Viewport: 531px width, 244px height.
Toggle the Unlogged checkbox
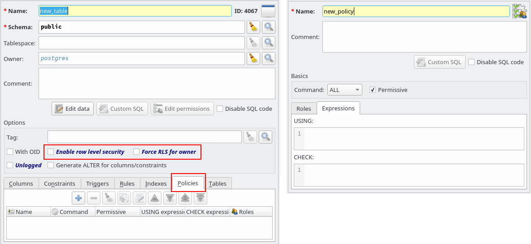10,166
